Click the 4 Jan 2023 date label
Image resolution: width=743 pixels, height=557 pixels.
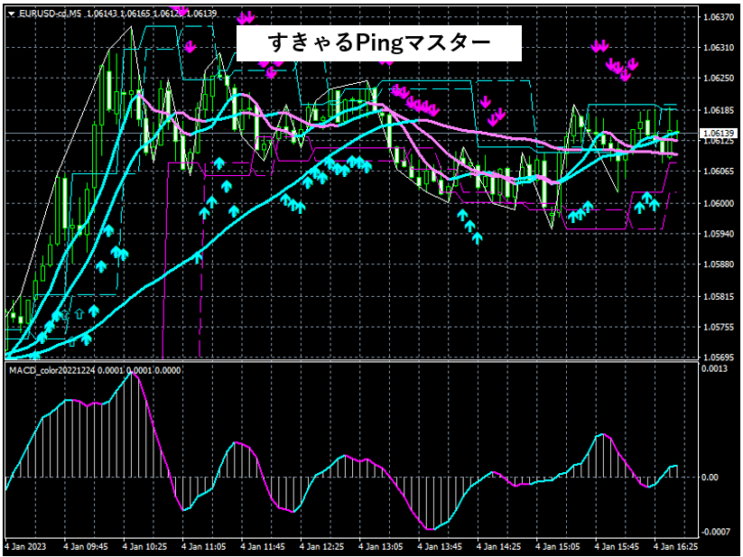[26, 546]
